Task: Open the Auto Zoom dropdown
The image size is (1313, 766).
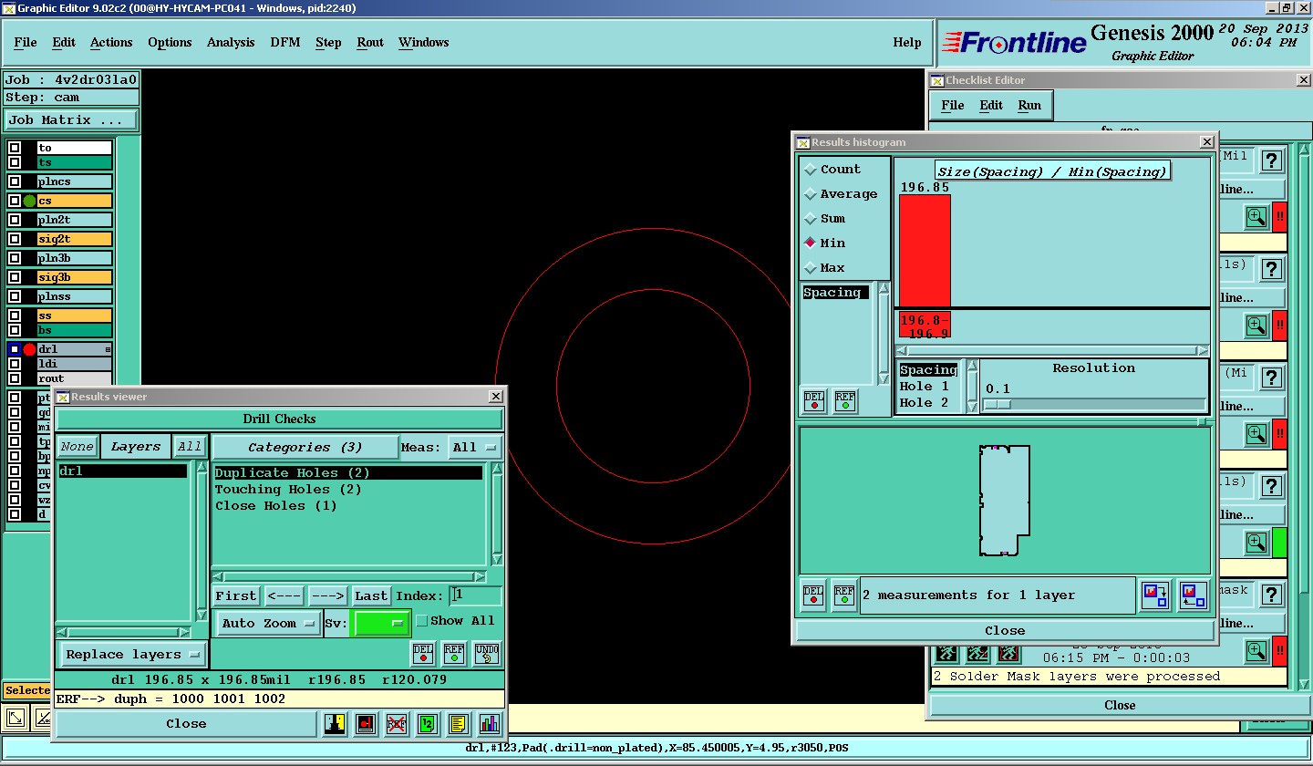Action: click(268, 624)
